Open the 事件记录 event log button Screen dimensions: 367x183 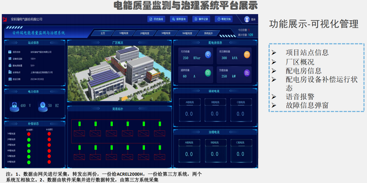[201, 19]
